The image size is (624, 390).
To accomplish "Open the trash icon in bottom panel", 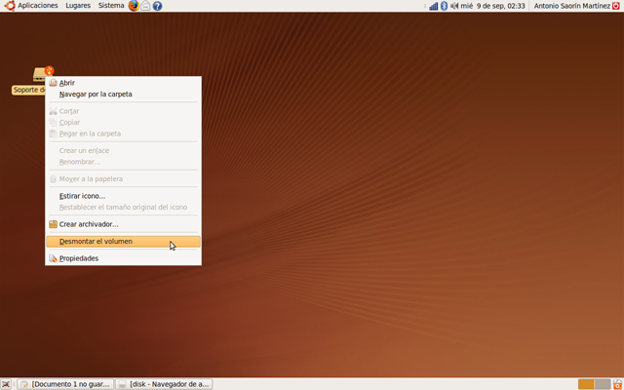I will (x=616, y=384).
